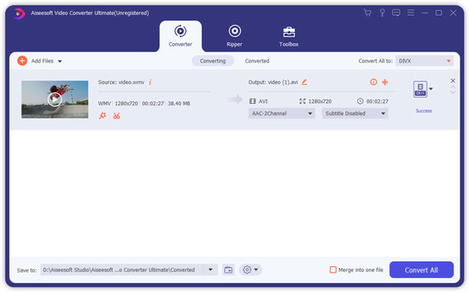Click the orange output info circle icon
The image size is (469, 292).
(x=374, y=82)
